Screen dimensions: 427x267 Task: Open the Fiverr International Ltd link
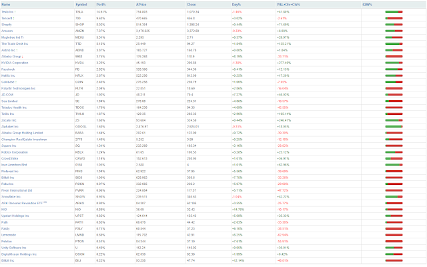point(17,190)
